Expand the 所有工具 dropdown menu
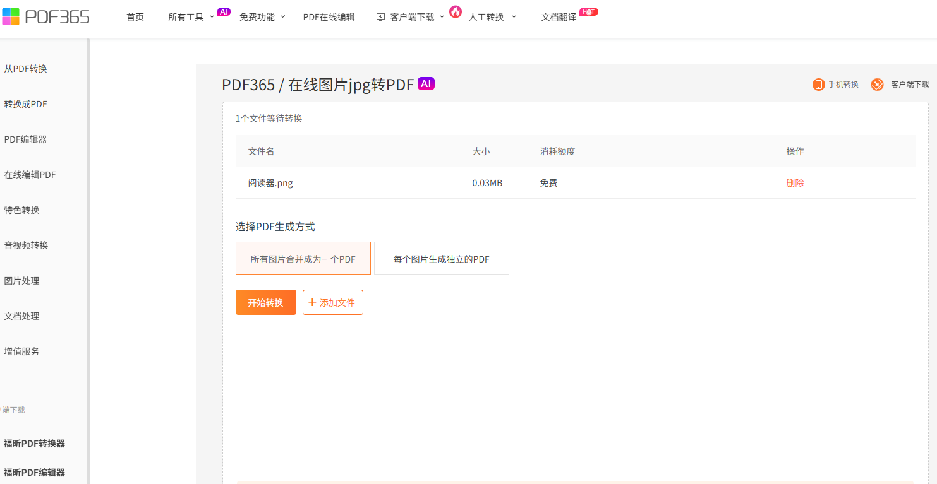The height and width of the screenshot is (484, 937). point(191,17)
